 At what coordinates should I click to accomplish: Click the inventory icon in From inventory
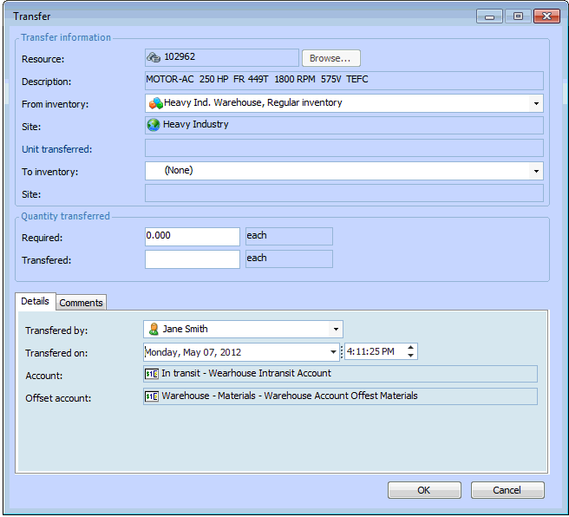(155, 103)
